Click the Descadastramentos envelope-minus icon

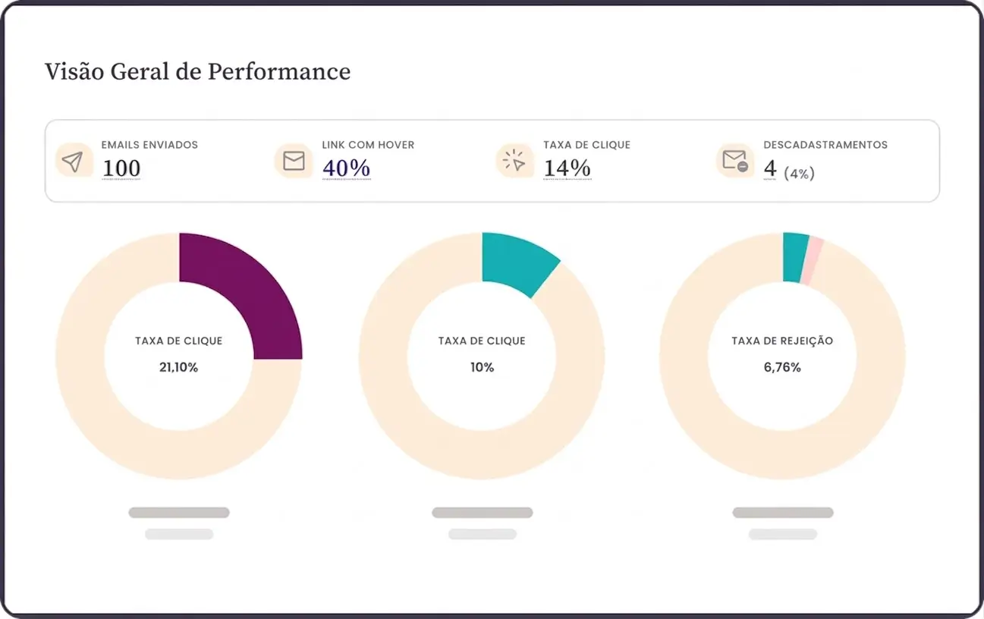click(x=734, y=159)
